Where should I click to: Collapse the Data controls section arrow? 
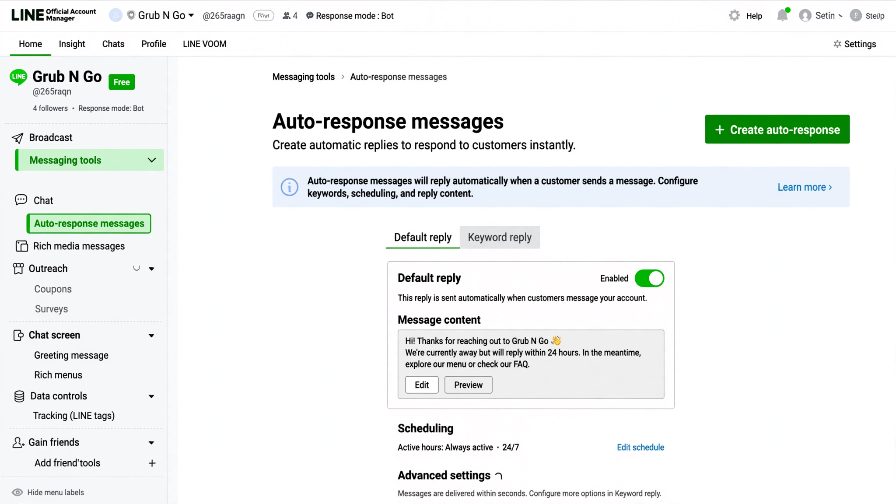(151, 396)
